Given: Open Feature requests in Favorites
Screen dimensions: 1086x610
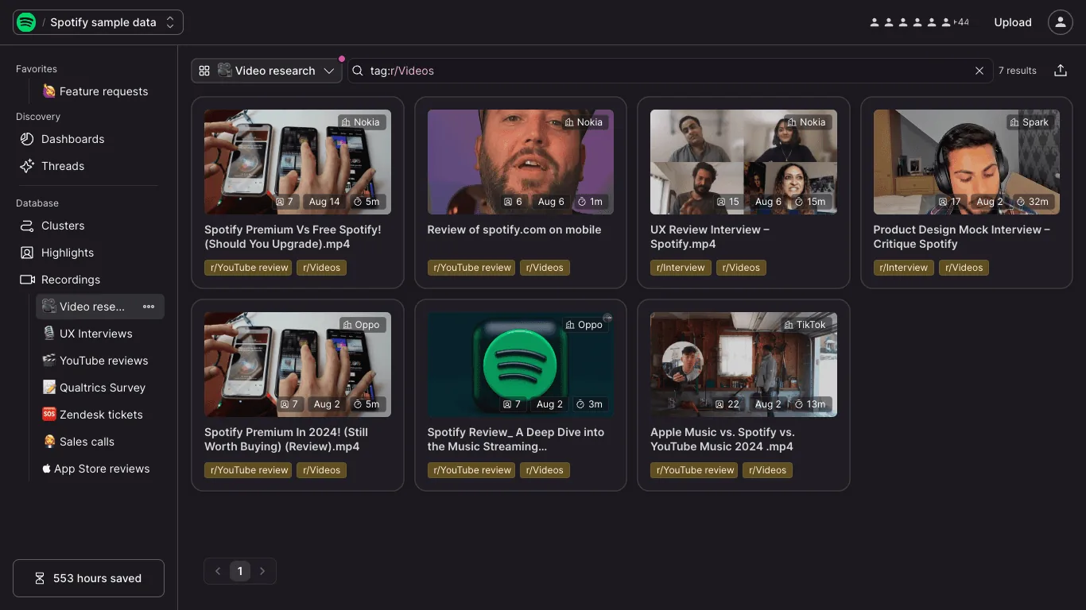Looking at the screenshot, I should [x=95, y=91].
